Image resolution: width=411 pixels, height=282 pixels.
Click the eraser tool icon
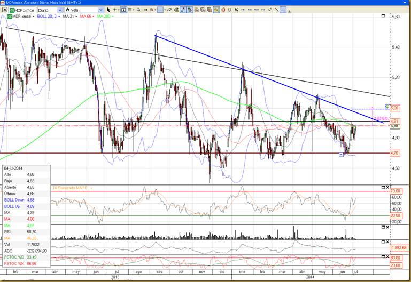click(169, 10)
